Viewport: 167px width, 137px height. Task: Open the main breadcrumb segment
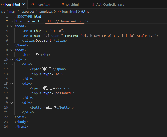pyautogui.click(x=13, y=12)
